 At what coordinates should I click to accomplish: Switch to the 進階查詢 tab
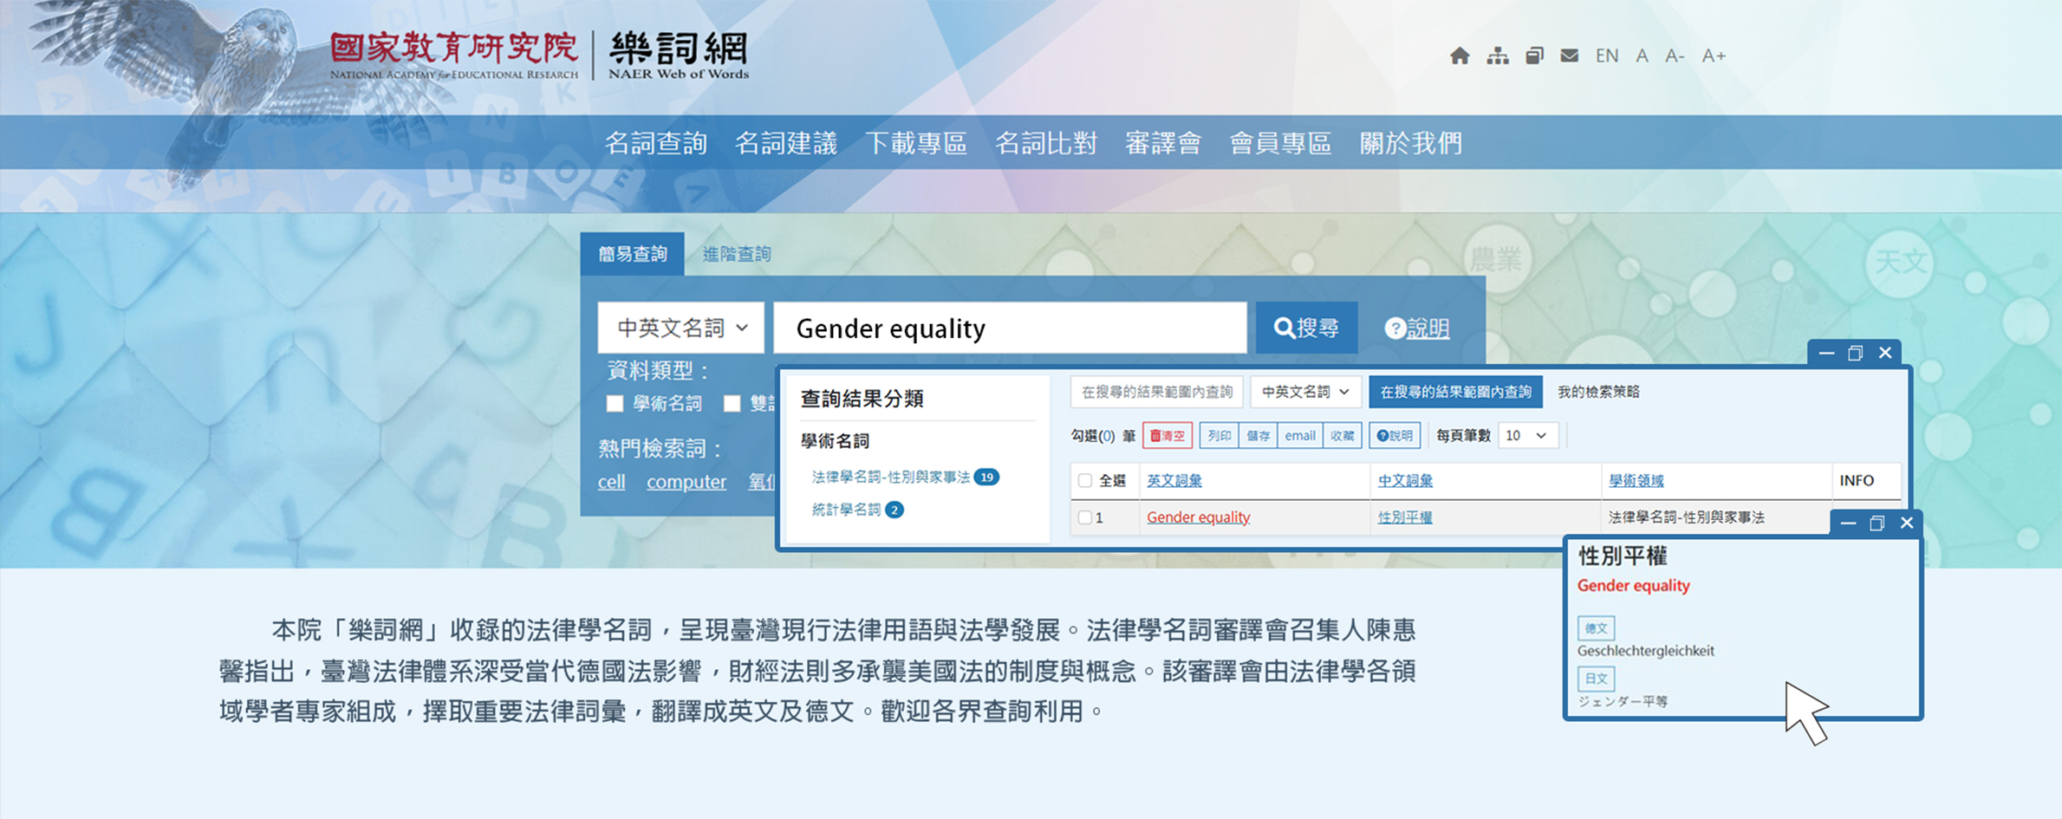coord(736,253)
